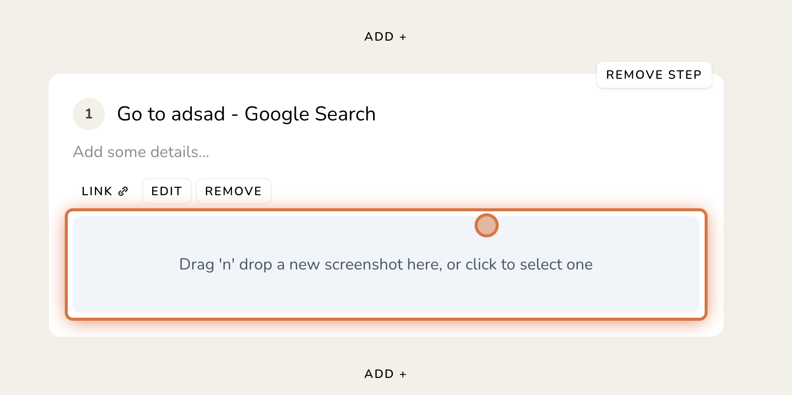
Task: Remove this step with REMOVE STEP
Action: click(x=654, y=75)
